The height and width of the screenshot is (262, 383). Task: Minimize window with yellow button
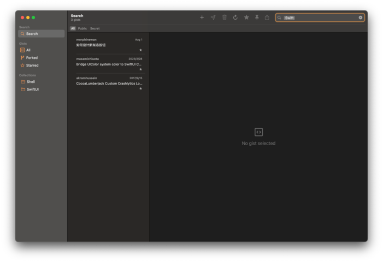pos(28,17)
